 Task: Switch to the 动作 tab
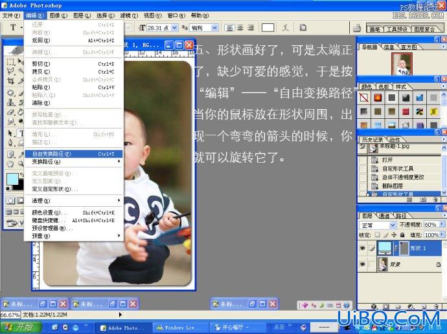[x=395, y=140]
